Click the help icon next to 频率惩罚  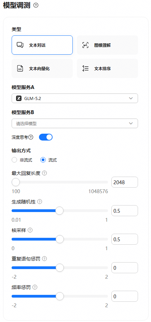tap(35, 287)
